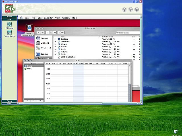Image resolution: width=182 pixels, height=136 pixels.
Task: Click iCal mini-month up arrow
Action: 27,101
